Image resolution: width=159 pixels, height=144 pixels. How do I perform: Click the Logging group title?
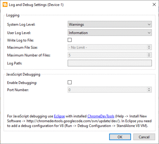coord(13,16)
